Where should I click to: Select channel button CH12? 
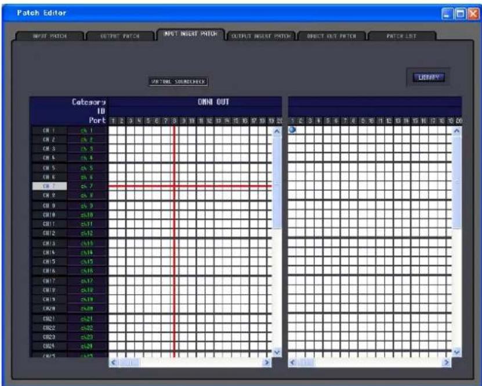[49, 233]
